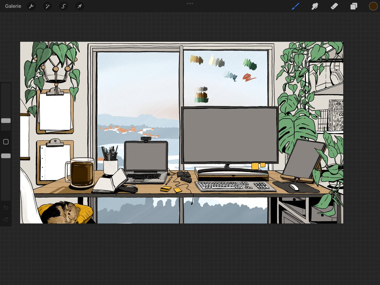Switch to the Smudge tool

coord(314,6)
